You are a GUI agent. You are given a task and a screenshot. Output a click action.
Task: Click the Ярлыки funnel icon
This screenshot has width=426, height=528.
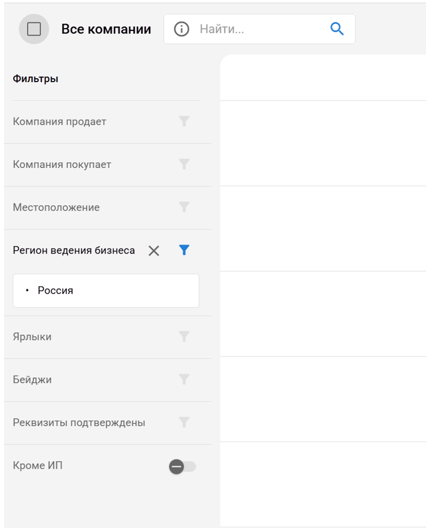(x=184, y=336)
